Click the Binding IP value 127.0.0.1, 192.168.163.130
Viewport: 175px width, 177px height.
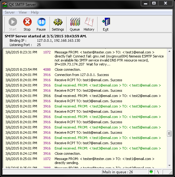click(59, 40)
